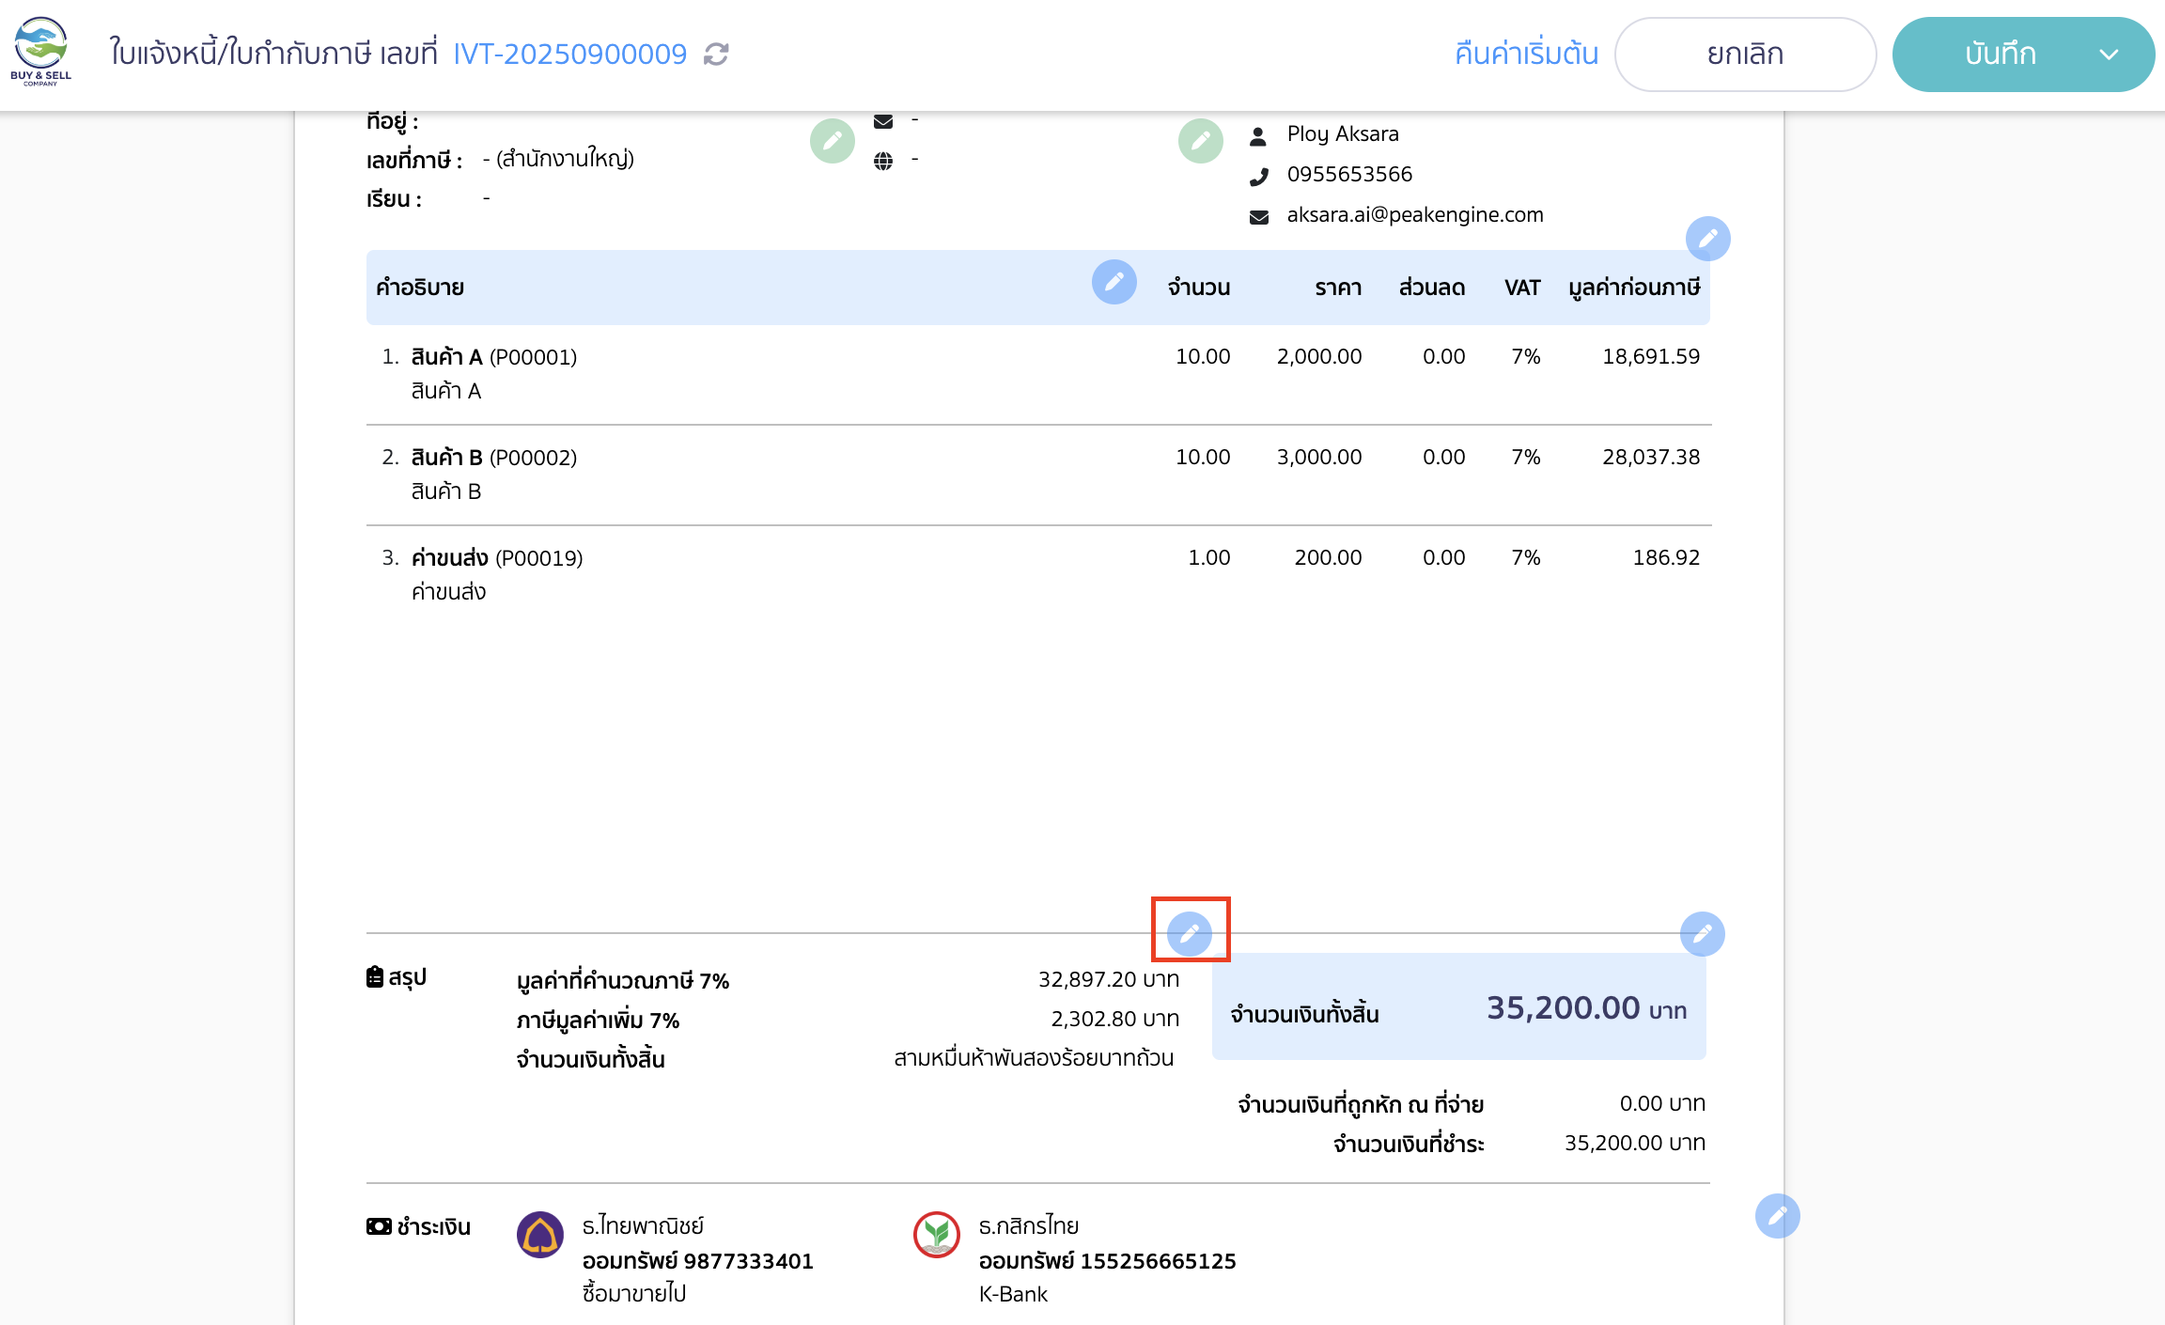Select the สินค้า B (P00002) item row

pos(1038,475)
